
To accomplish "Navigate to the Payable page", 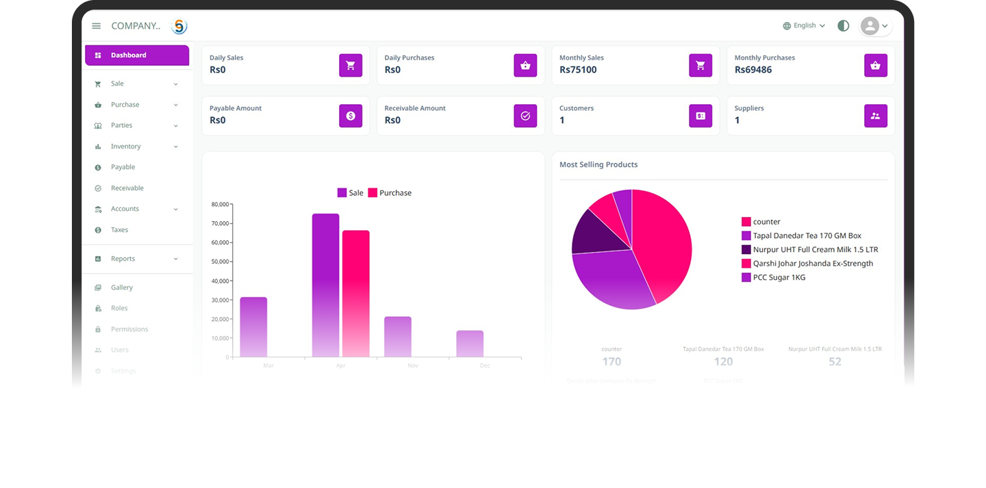I will (123, 166).
